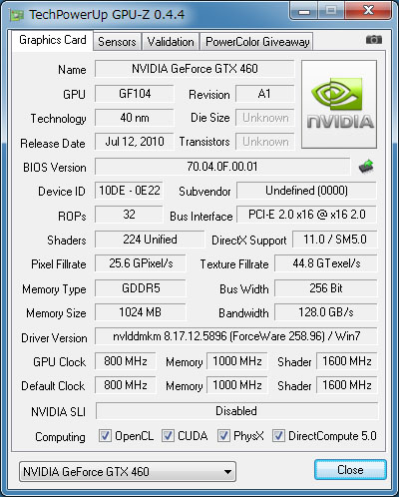
Task: Toggle the DirectCompute 5.0 checkbox
Action: click(278, 435)
